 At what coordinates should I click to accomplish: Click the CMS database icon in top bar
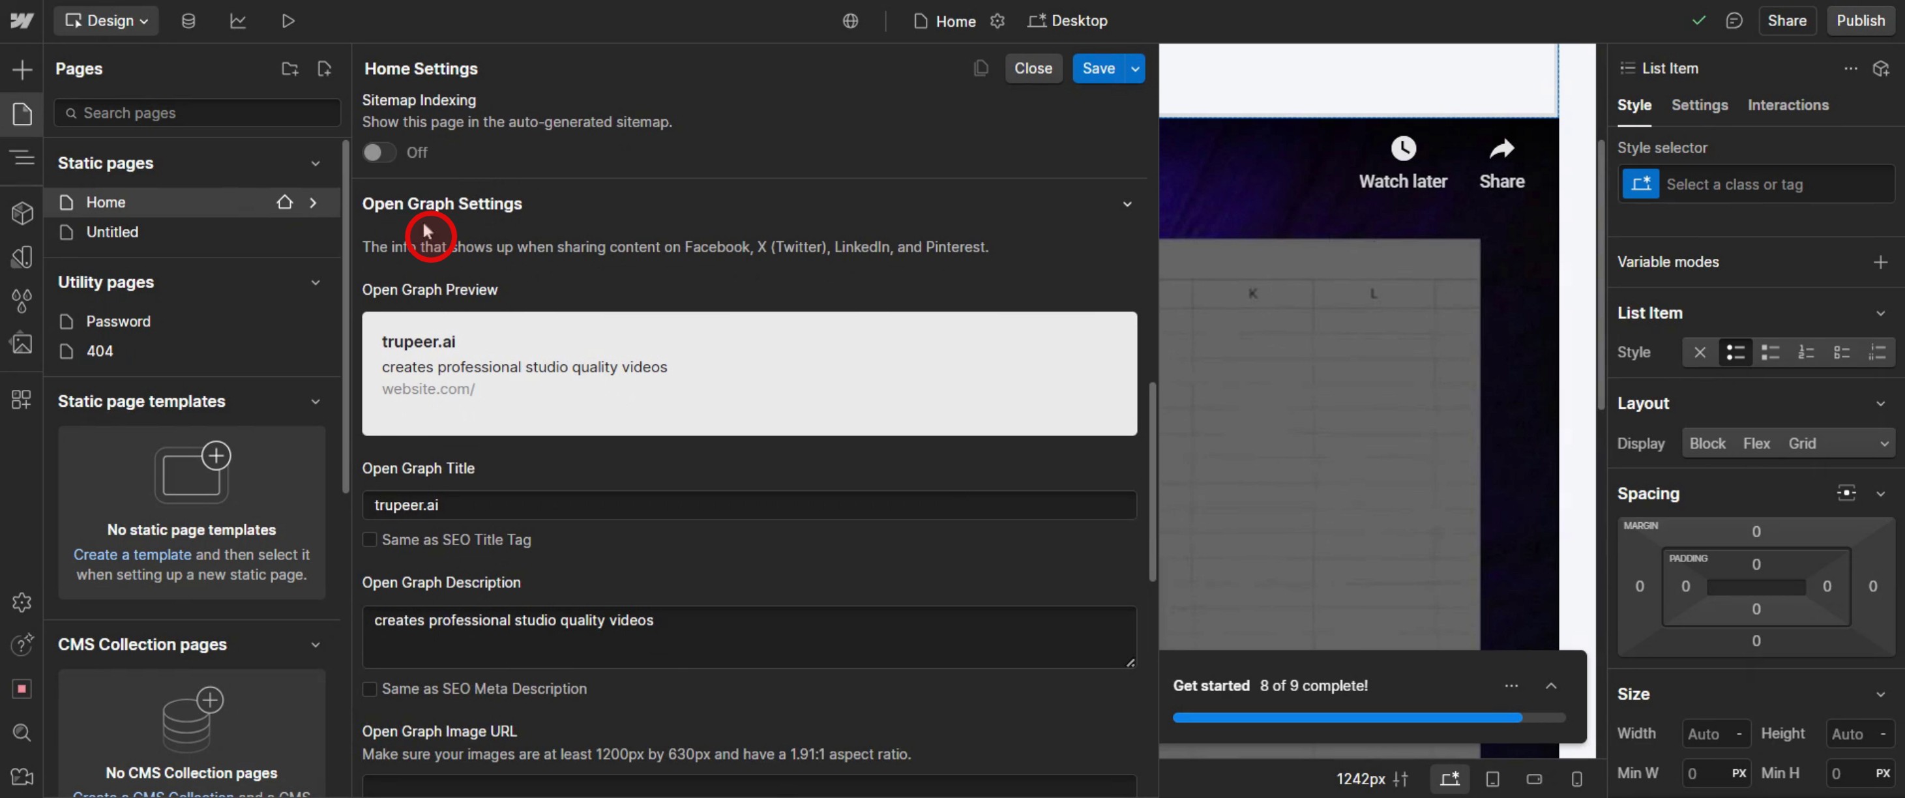pos(188,21)
